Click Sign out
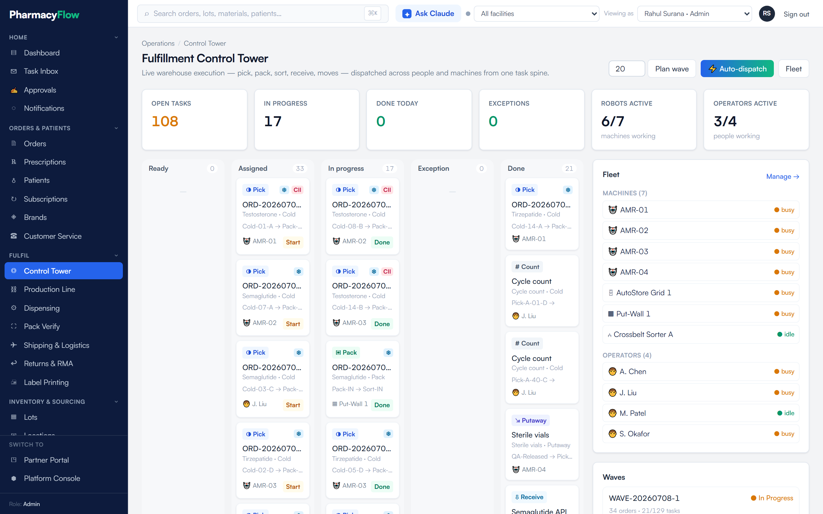This screenshot has height=514, width=823. [796, 14]
